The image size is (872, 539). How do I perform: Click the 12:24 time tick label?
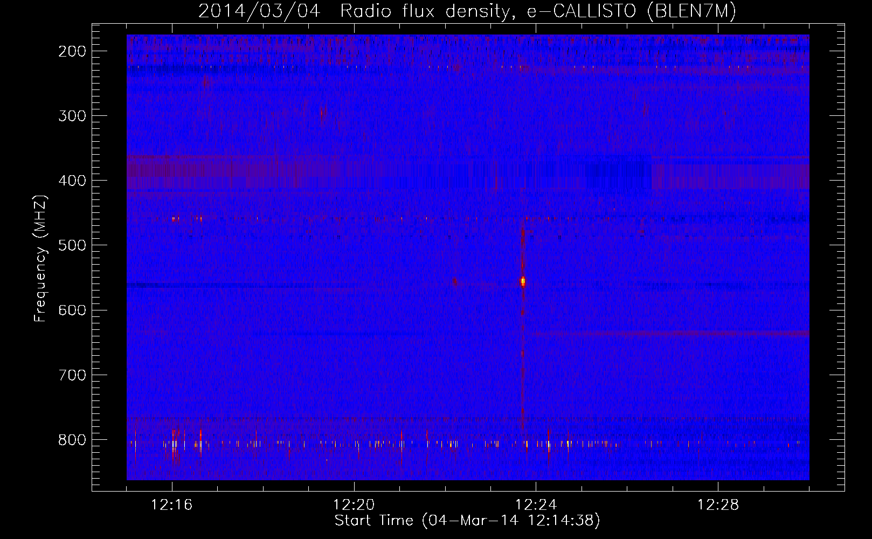coord(536,505)
